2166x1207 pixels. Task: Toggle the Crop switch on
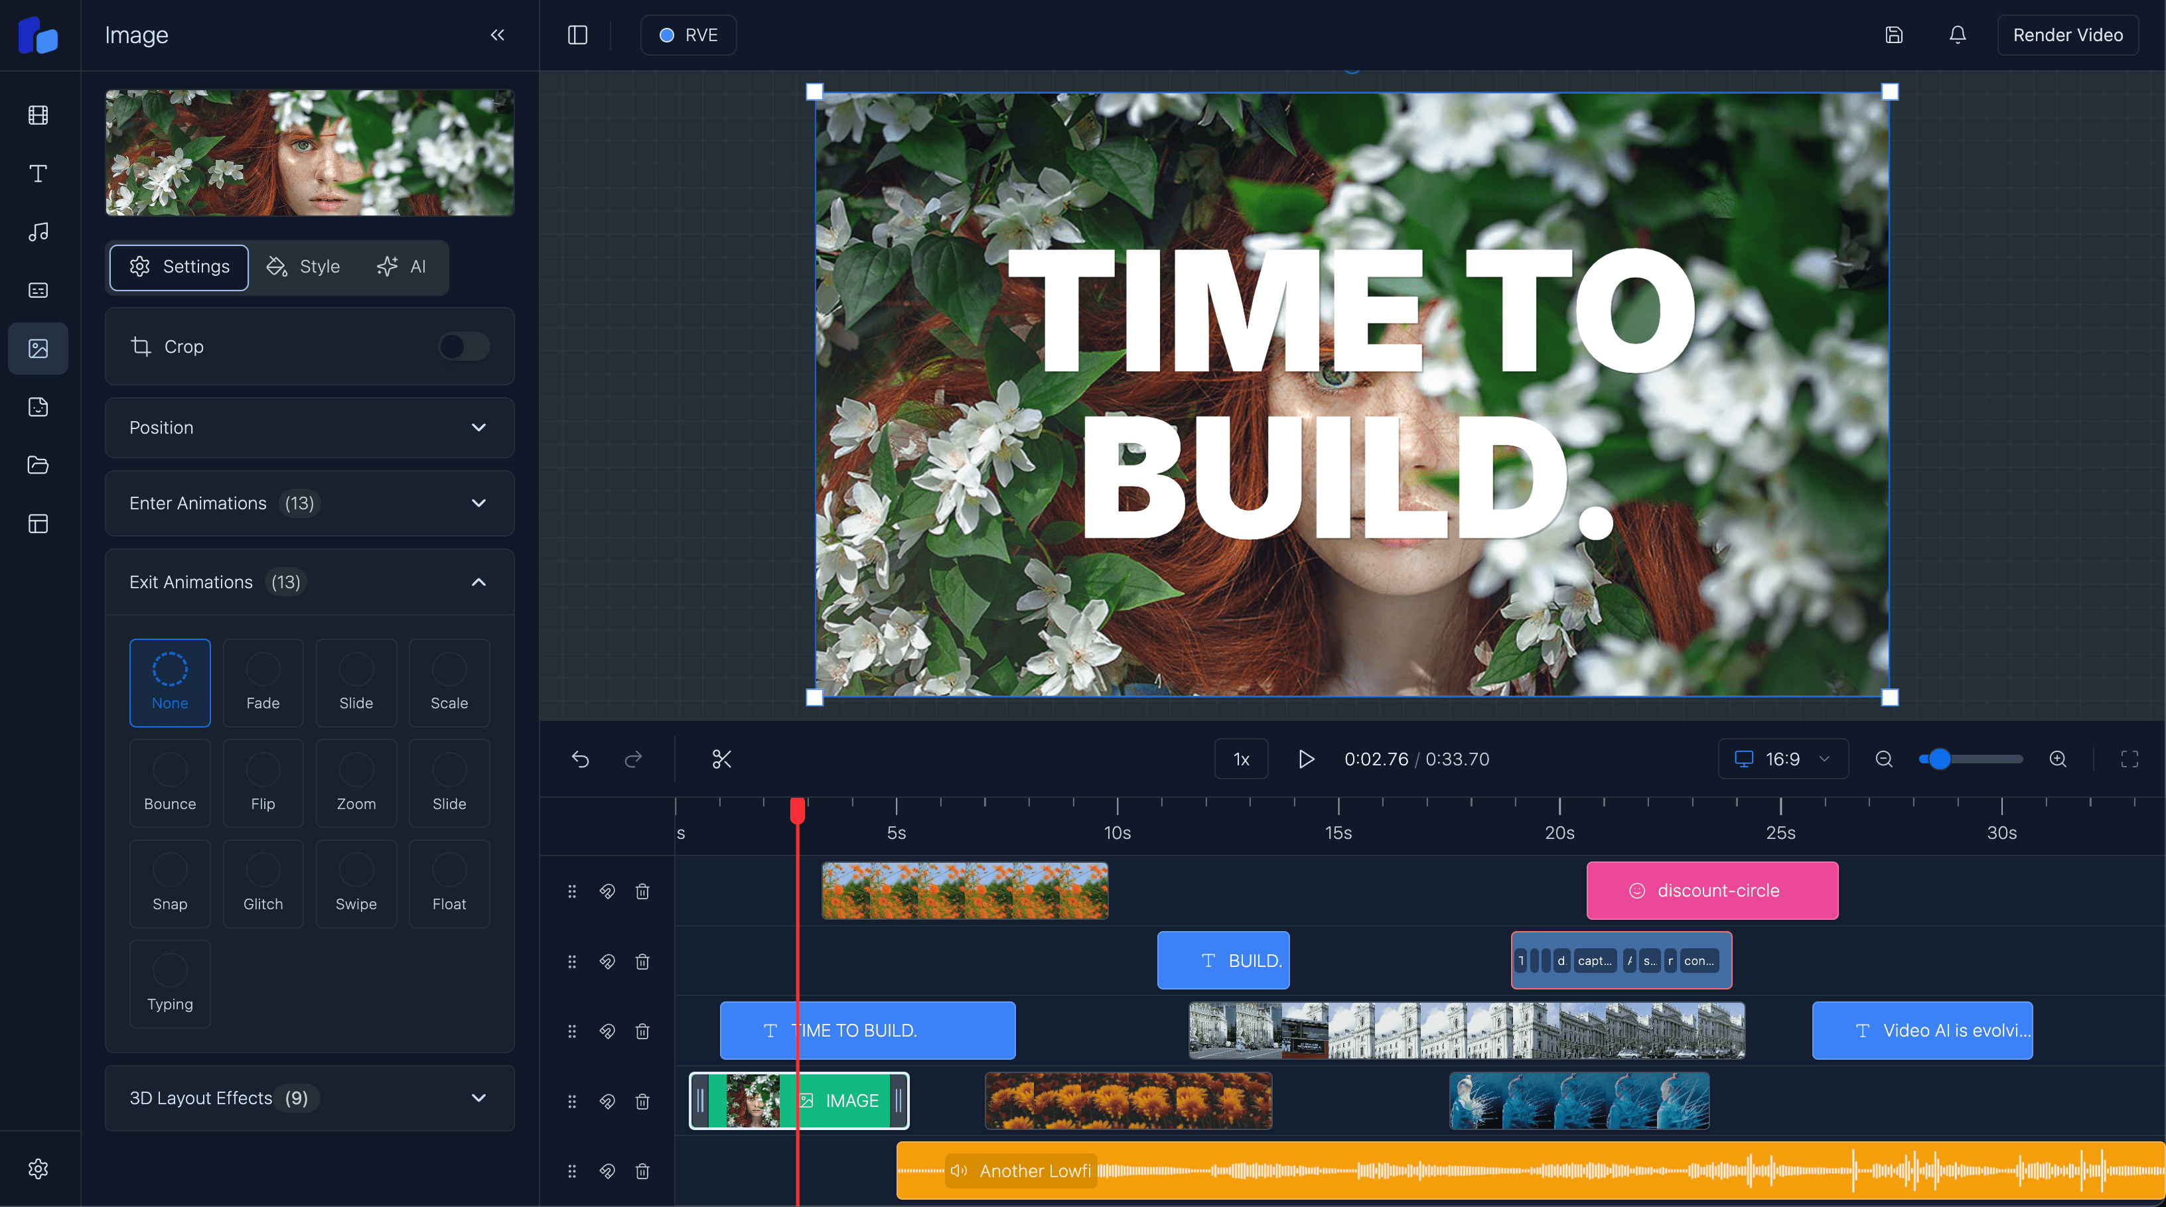(464, 346)
